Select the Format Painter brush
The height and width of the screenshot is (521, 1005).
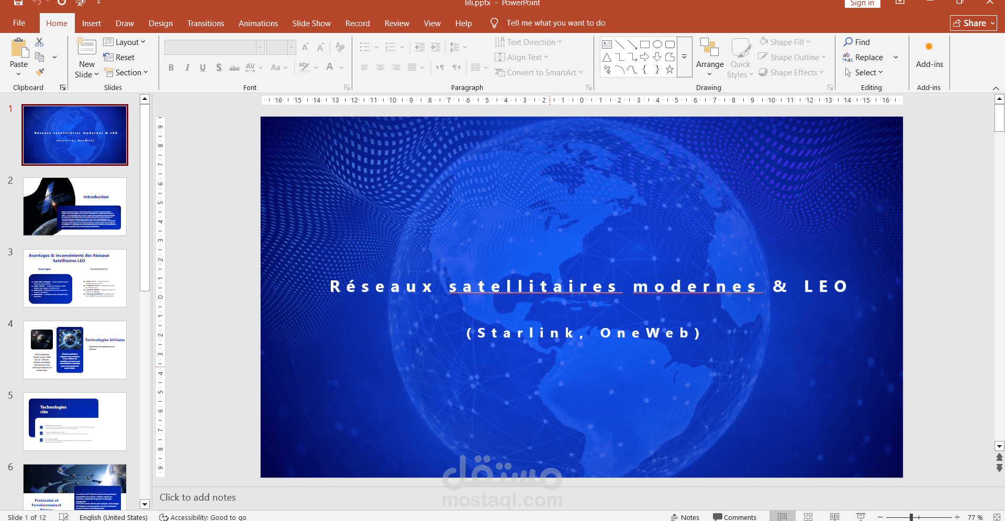39,72
